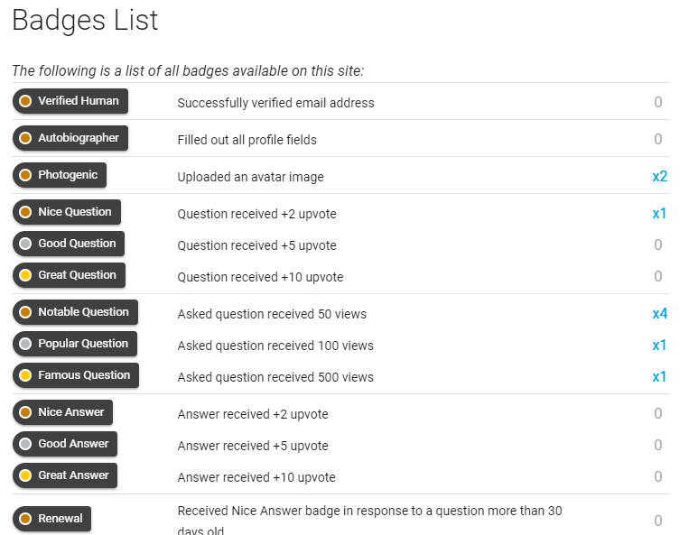This screenshot has height=535, width=689.
Task: Click the bronze dot on Notable Question
Action: coord(25,312)
